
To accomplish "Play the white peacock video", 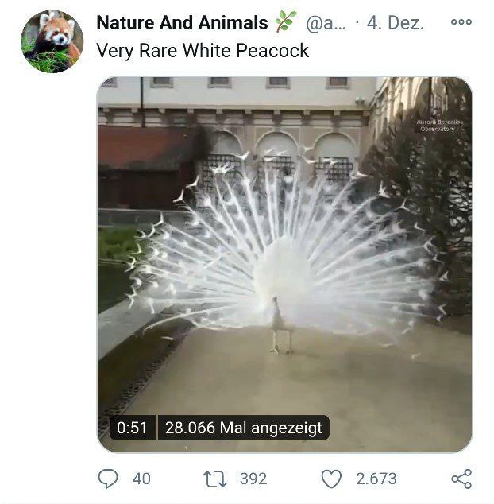I will click(284, 264).
